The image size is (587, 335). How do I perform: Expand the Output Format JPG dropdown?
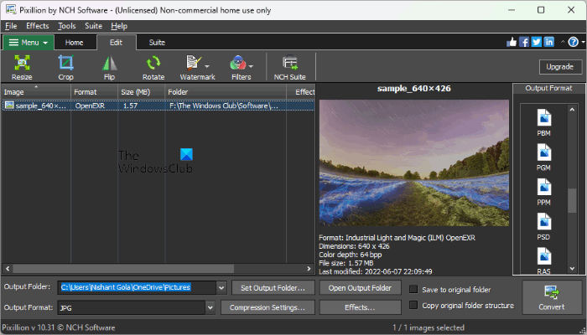tap(210, 307)
